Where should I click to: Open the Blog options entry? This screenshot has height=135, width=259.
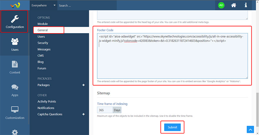40,62
